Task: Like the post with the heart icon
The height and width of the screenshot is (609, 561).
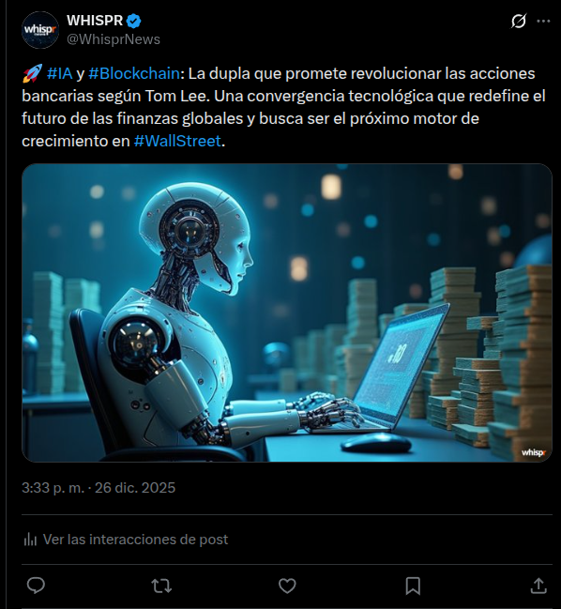Action: point(287,586)
